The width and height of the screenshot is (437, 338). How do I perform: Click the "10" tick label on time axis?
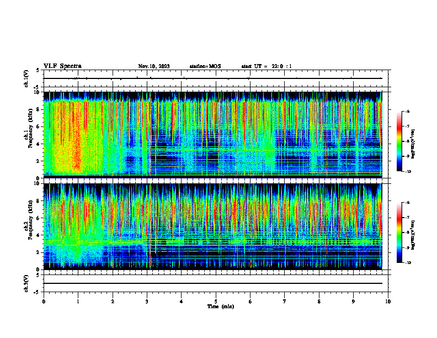coord(388,302)
